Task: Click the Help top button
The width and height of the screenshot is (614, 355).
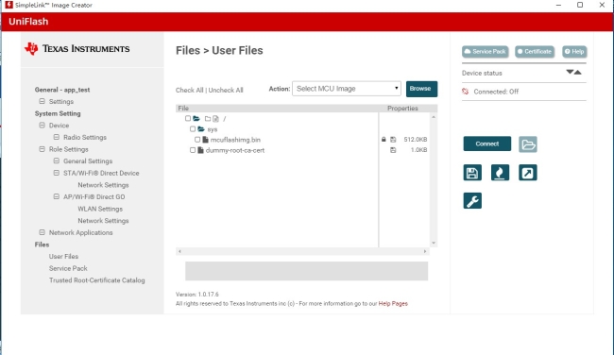Action: 574,52
